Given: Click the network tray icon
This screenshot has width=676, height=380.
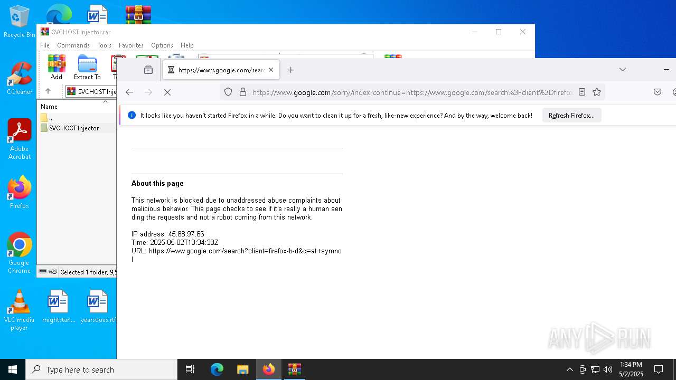Looking at the screenshot, I should (x=595, y=369).
